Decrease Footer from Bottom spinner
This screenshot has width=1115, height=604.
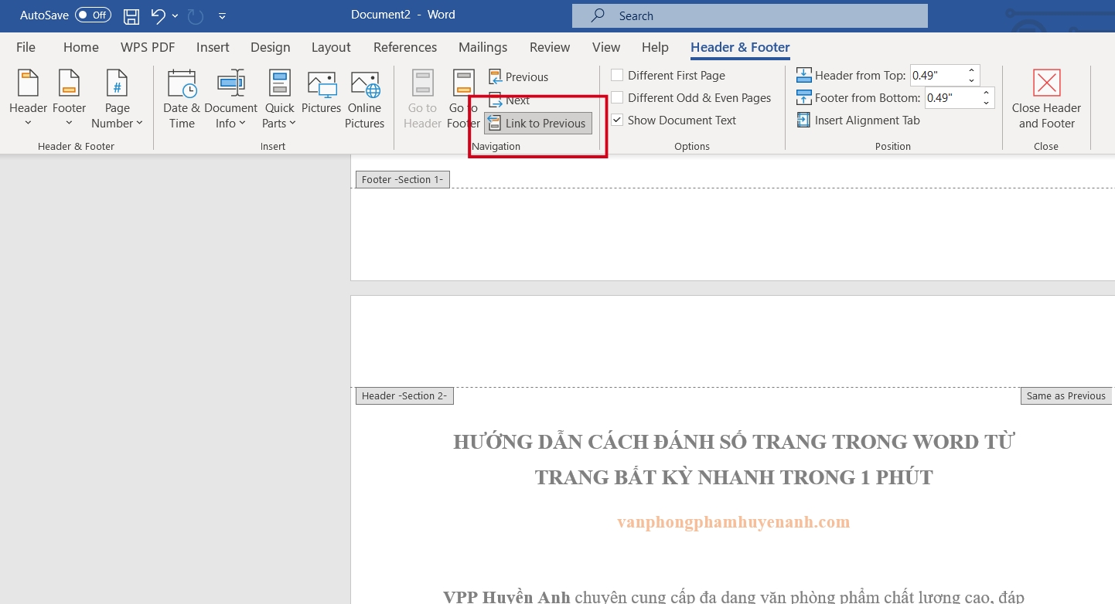(x=987, y=103)
